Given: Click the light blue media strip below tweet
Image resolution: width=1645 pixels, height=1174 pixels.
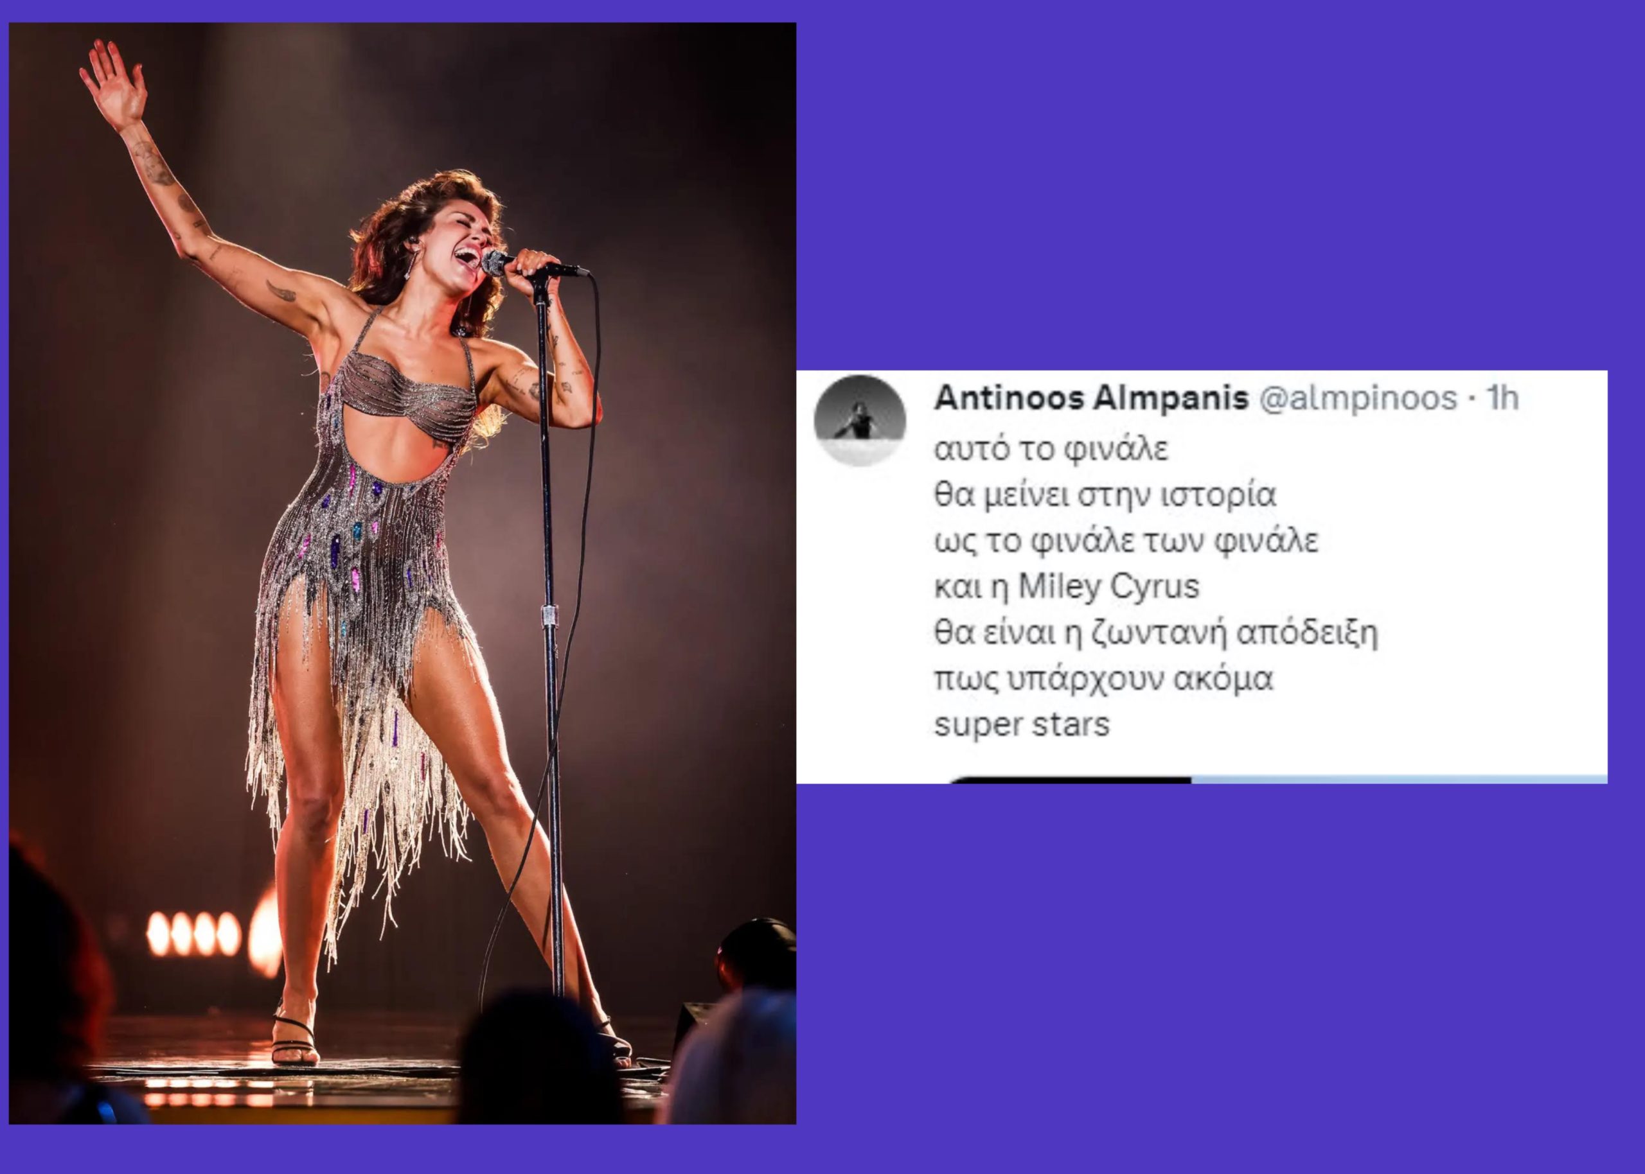Looking at the screenshot, I should [x=1399, y=780].
